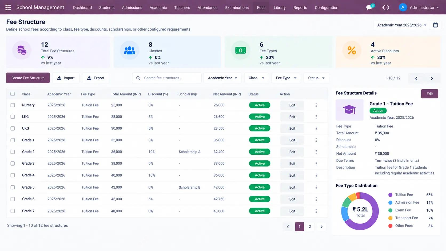Go to next records using top-right arrow
Viewport: 446px width, 251px height.
click(432, 78)
